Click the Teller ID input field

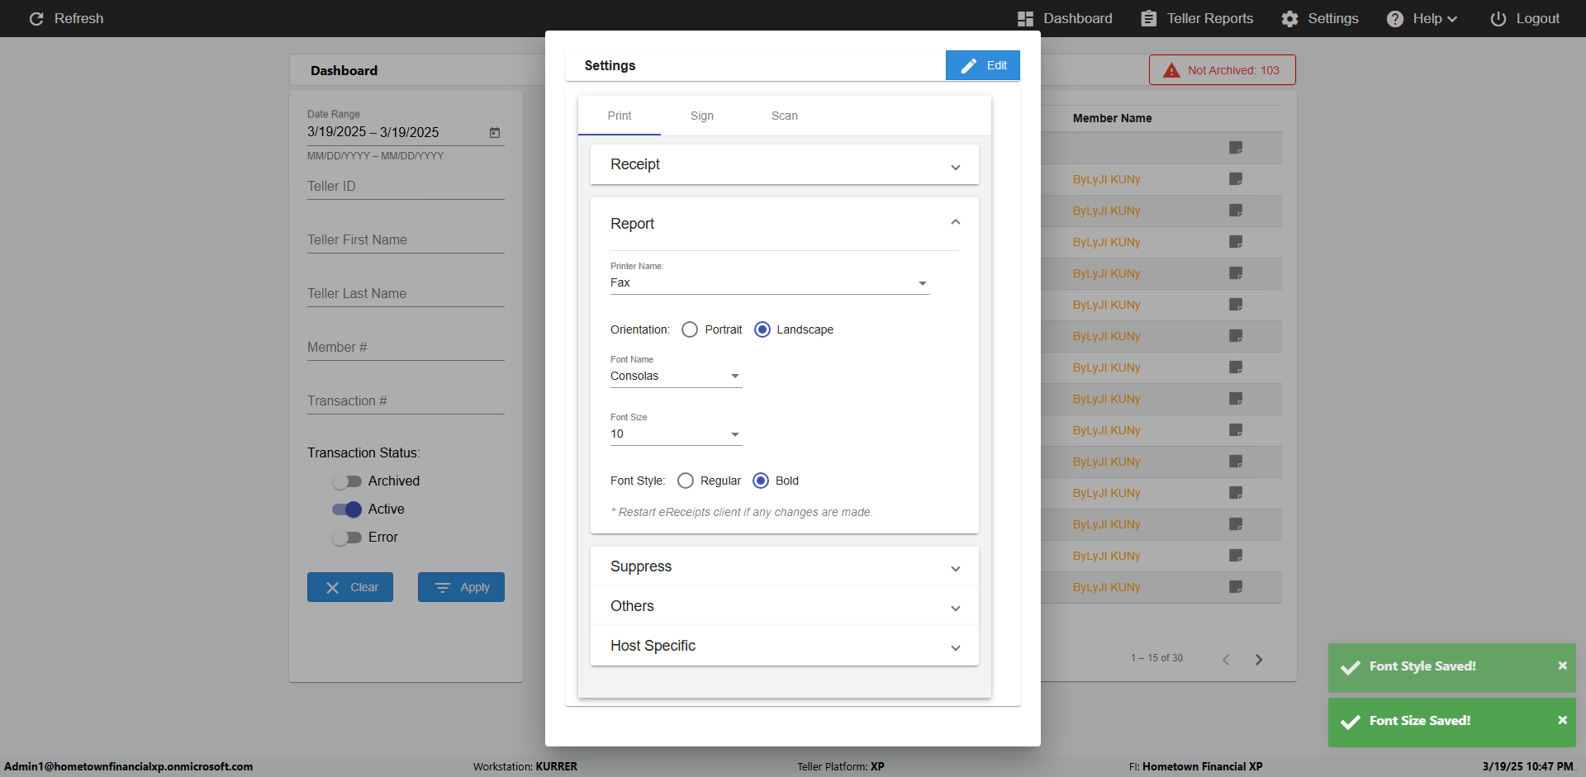point(406,187)
